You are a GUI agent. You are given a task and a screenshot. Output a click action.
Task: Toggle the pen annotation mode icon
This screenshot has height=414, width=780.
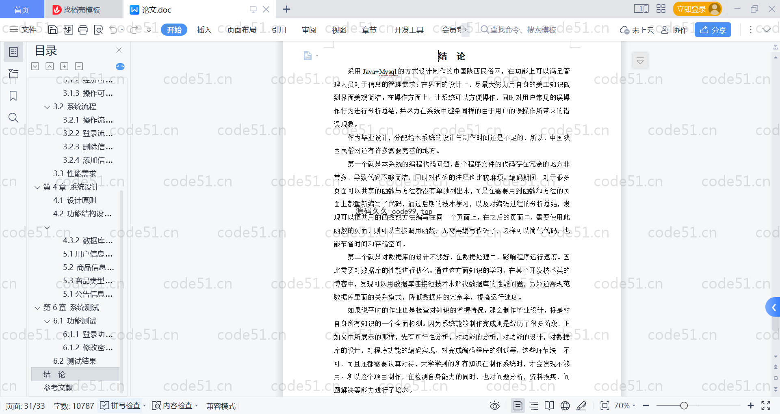581,405
